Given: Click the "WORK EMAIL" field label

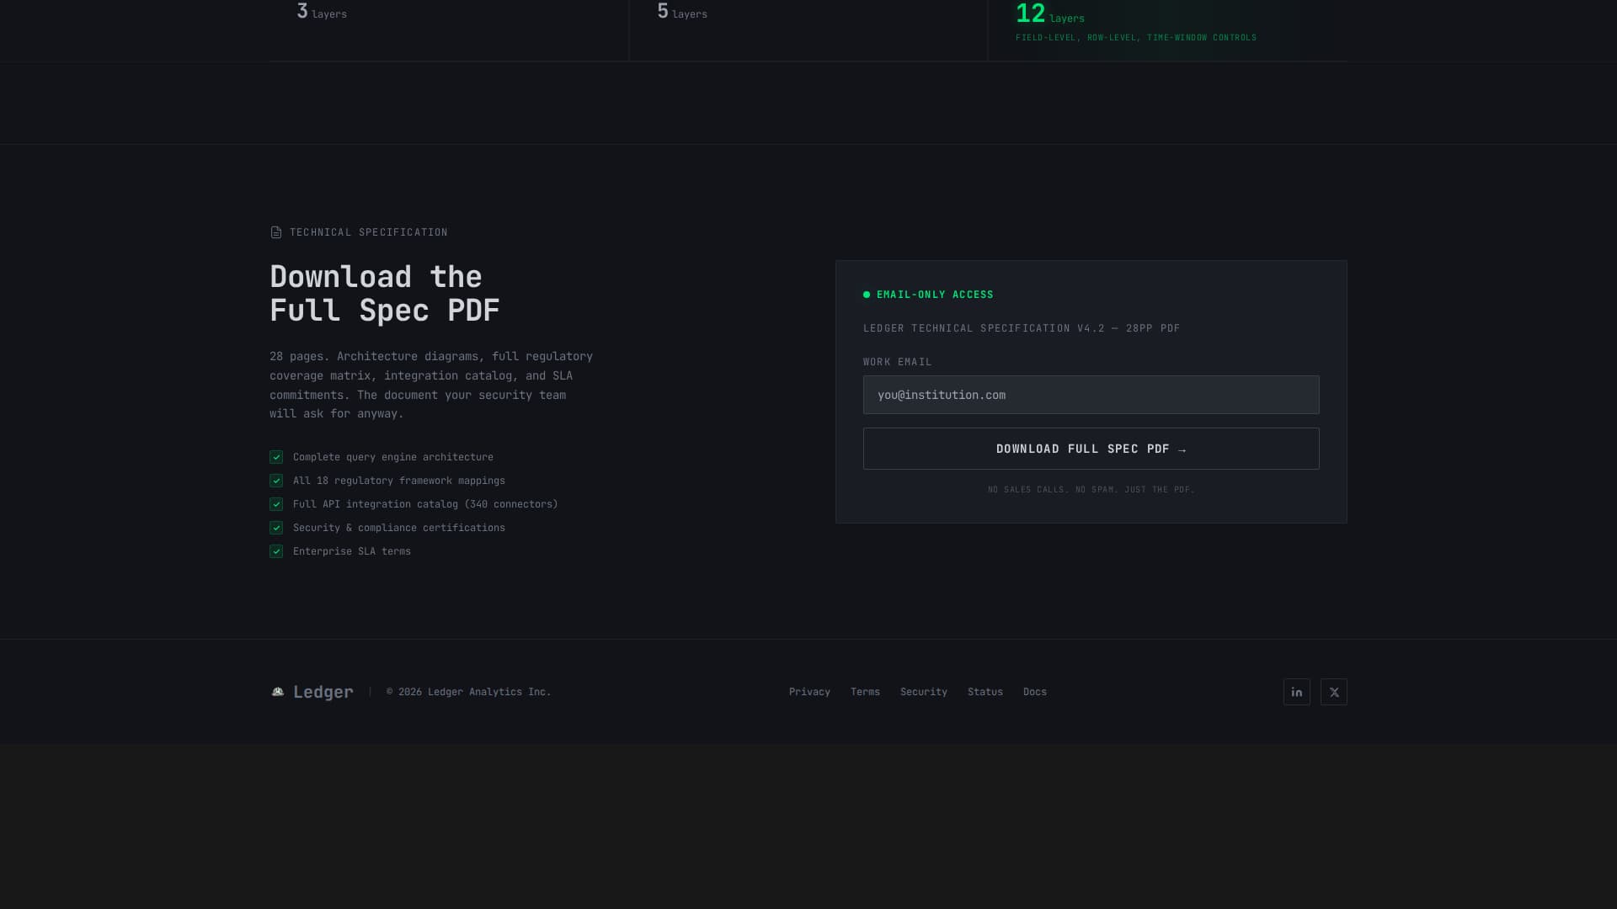Looking at the screenshot, I should click(897, 362).
